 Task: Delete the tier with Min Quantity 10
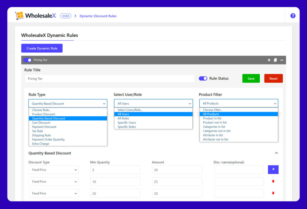(x=273, y=181)
